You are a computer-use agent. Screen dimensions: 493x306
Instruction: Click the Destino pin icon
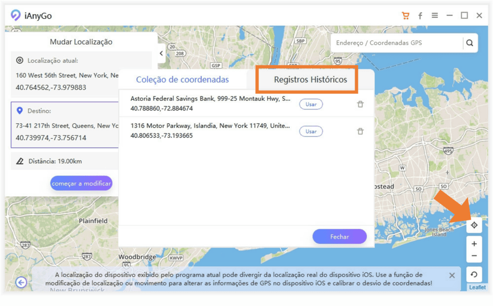click(19, 110)
